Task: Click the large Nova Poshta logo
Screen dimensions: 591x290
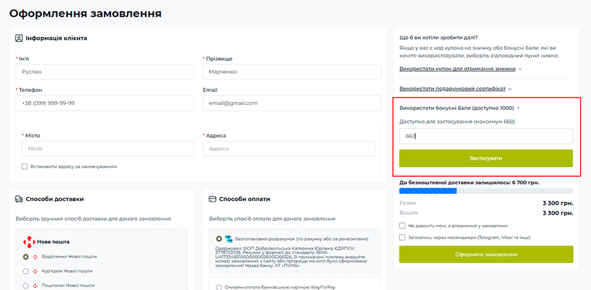Action: click(29, 242)
